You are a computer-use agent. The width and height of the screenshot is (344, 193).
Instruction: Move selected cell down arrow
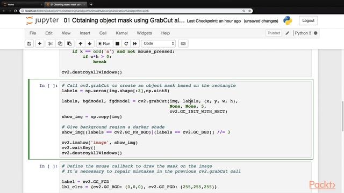[x=90, y=43]
